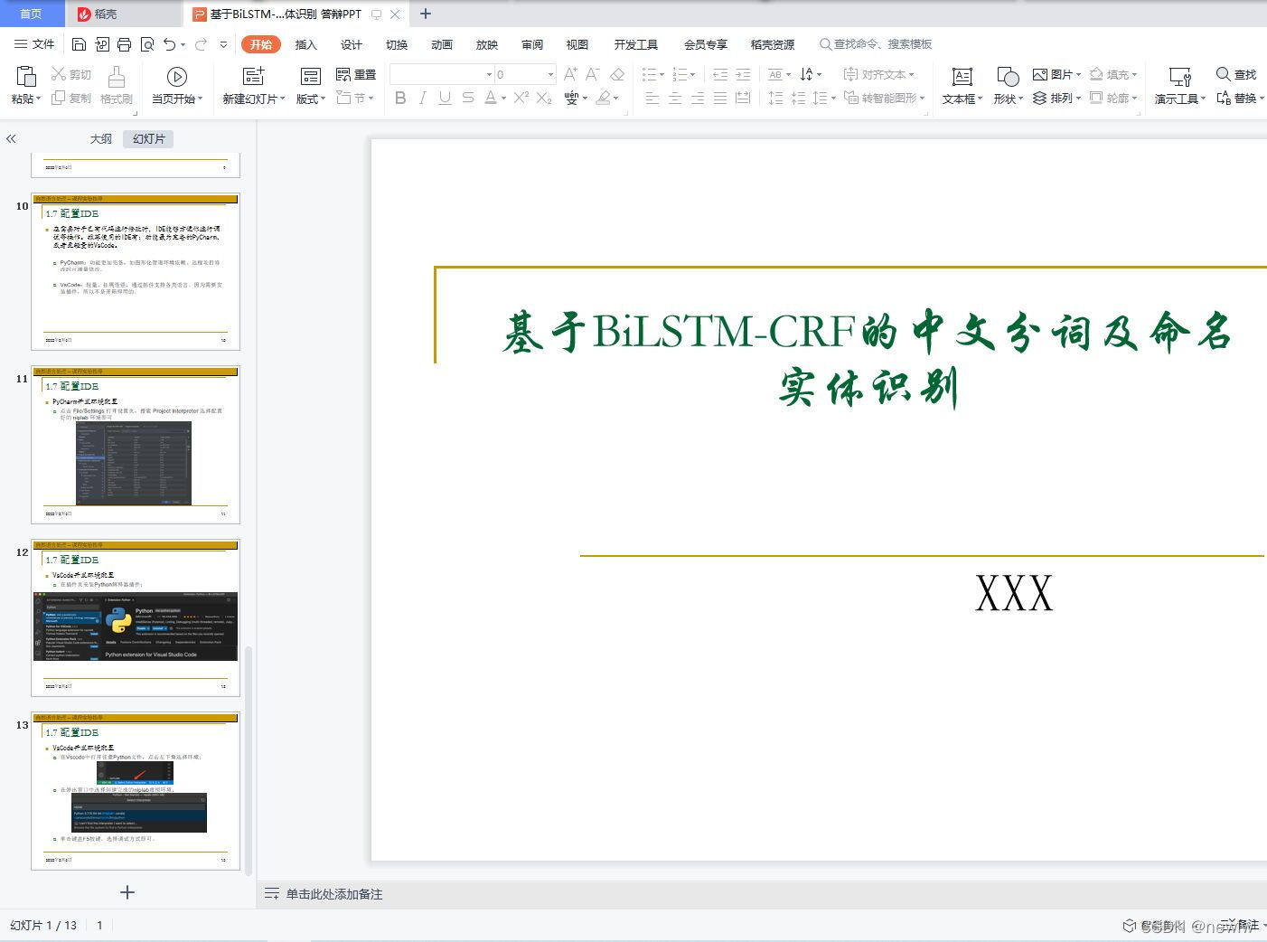Click the Print Preview icon
This screenshot has height=942, width=1267.
click(x=146, y=44)
